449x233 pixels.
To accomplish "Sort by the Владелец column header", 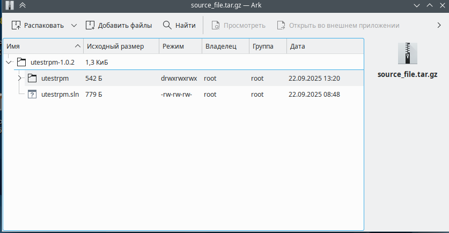I will pyautogui.click(x=226, y=46).
